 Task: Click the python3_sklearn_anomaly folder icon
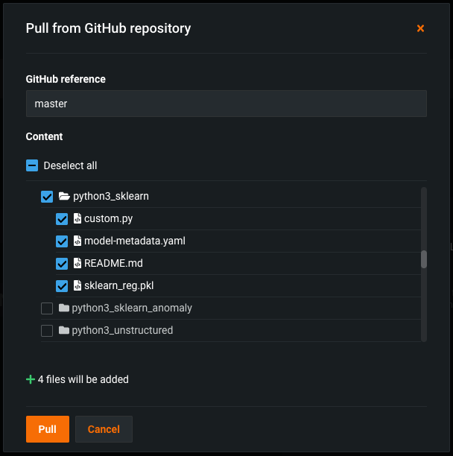click(x=64, y=308)
